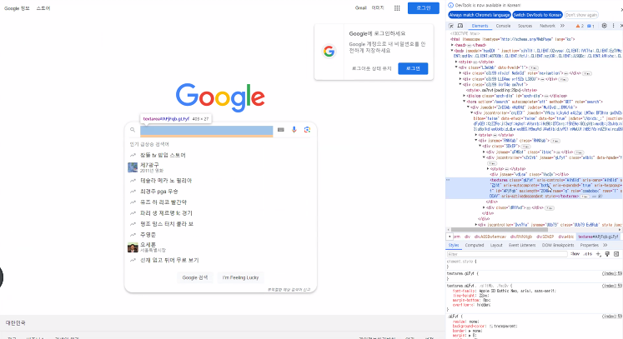
Task: Click the magnifier icon in the Google search box
Action: click(x=133, y=130)
